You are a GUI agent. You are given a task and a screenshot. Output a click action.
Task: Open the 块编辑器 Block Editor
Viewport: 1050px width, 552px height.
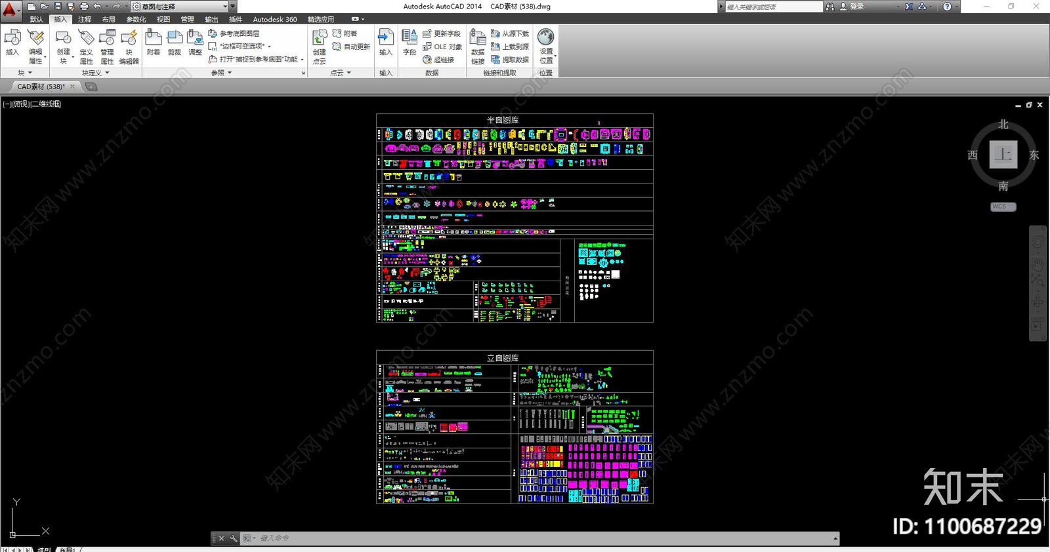(129, 47)
